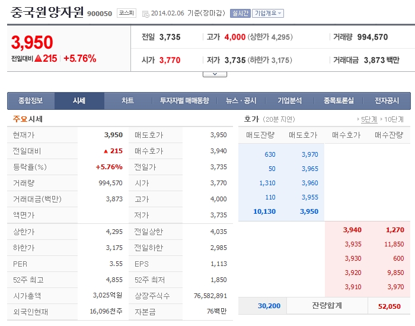This screenshot has height=326, width=415.
Task: Click the 전일상한 value 4,035
Action: tap(219, 232)
